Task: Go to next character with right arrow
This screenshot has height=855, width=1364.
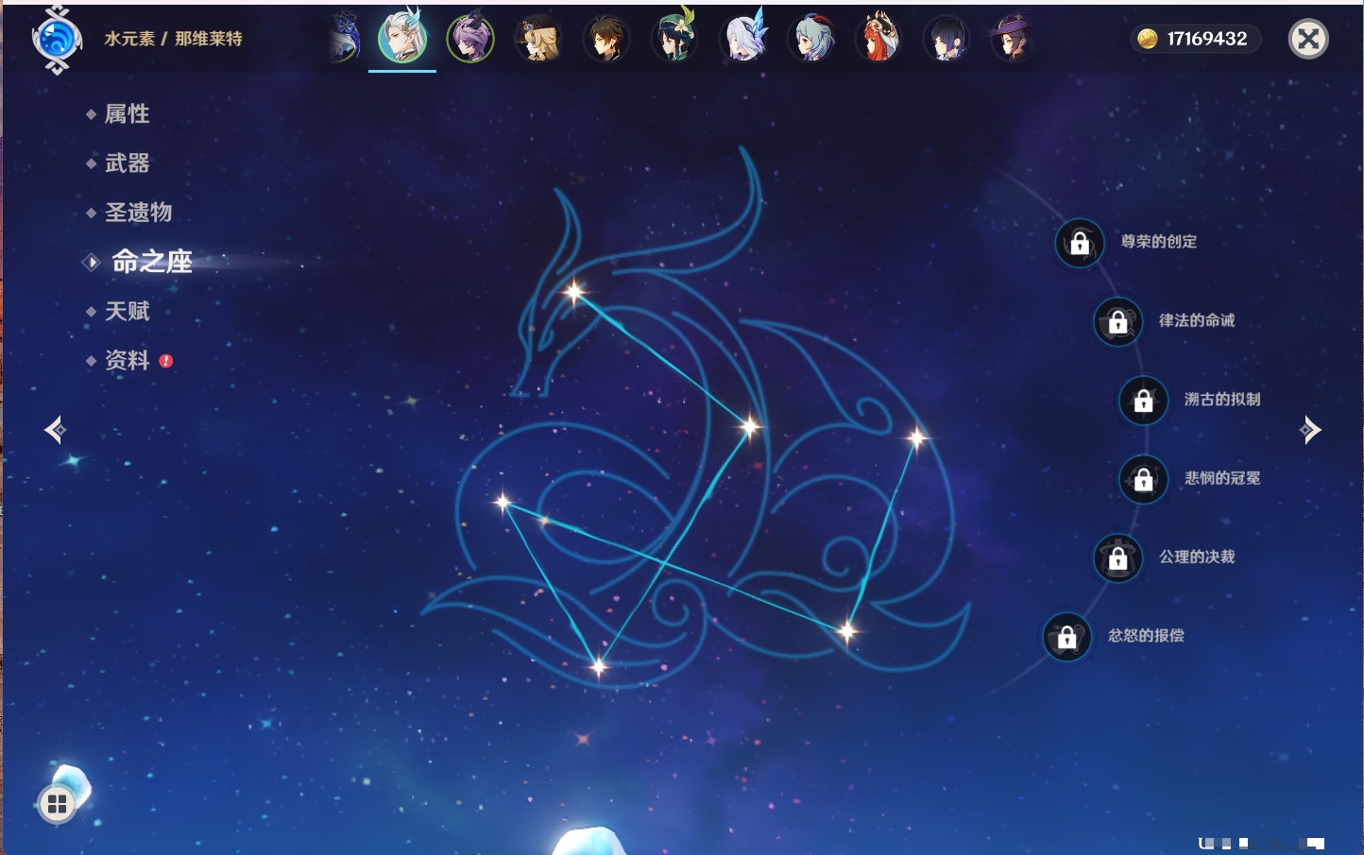Action: coord(1310,430)
